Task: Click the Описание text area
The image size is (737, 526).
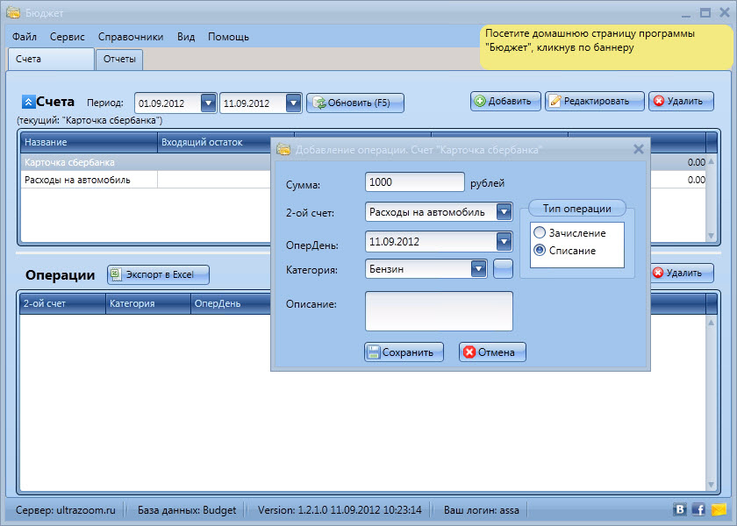Action: [439, 311]
